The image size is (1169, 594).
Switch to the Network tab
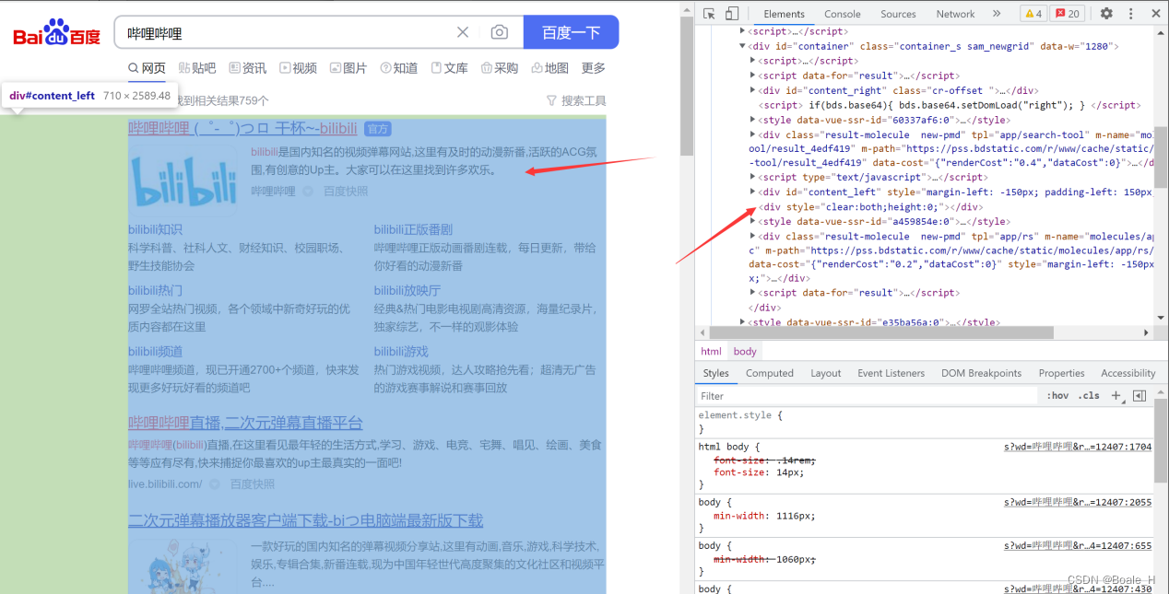955,14
